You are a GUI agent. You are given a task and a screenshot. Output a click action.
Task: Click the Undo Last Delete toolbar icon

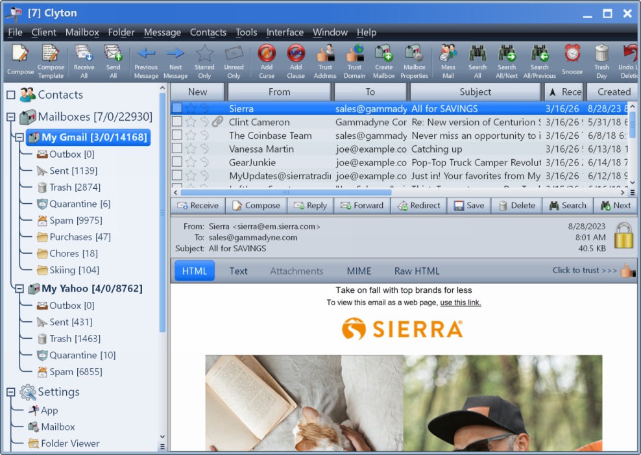(631, 53)
